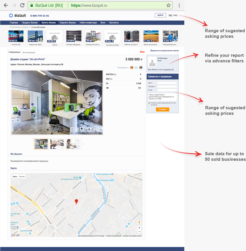Click the printer icon to print listing

tap(141, 67)
